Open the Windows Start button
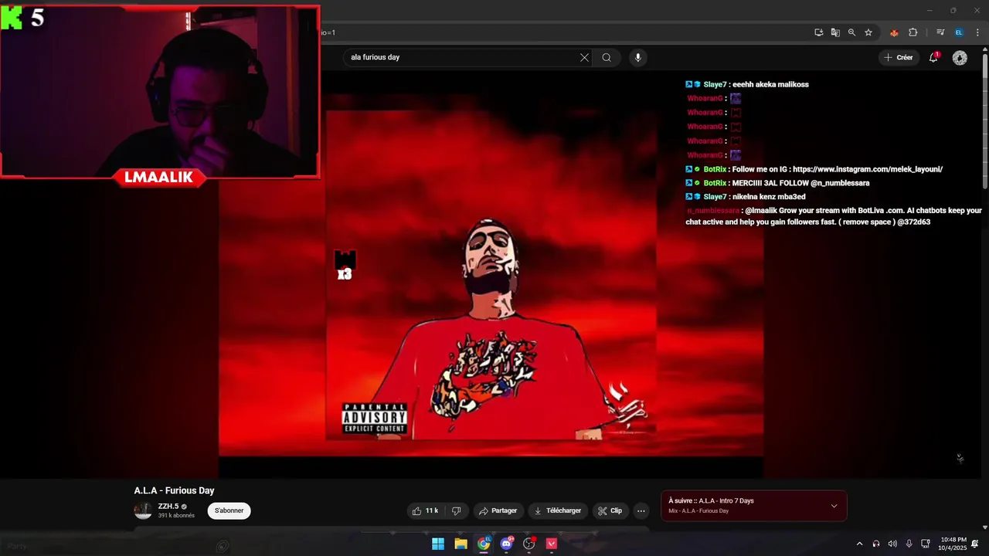The width and height of the screenshot is (989, 556). [x=438, y=544]
